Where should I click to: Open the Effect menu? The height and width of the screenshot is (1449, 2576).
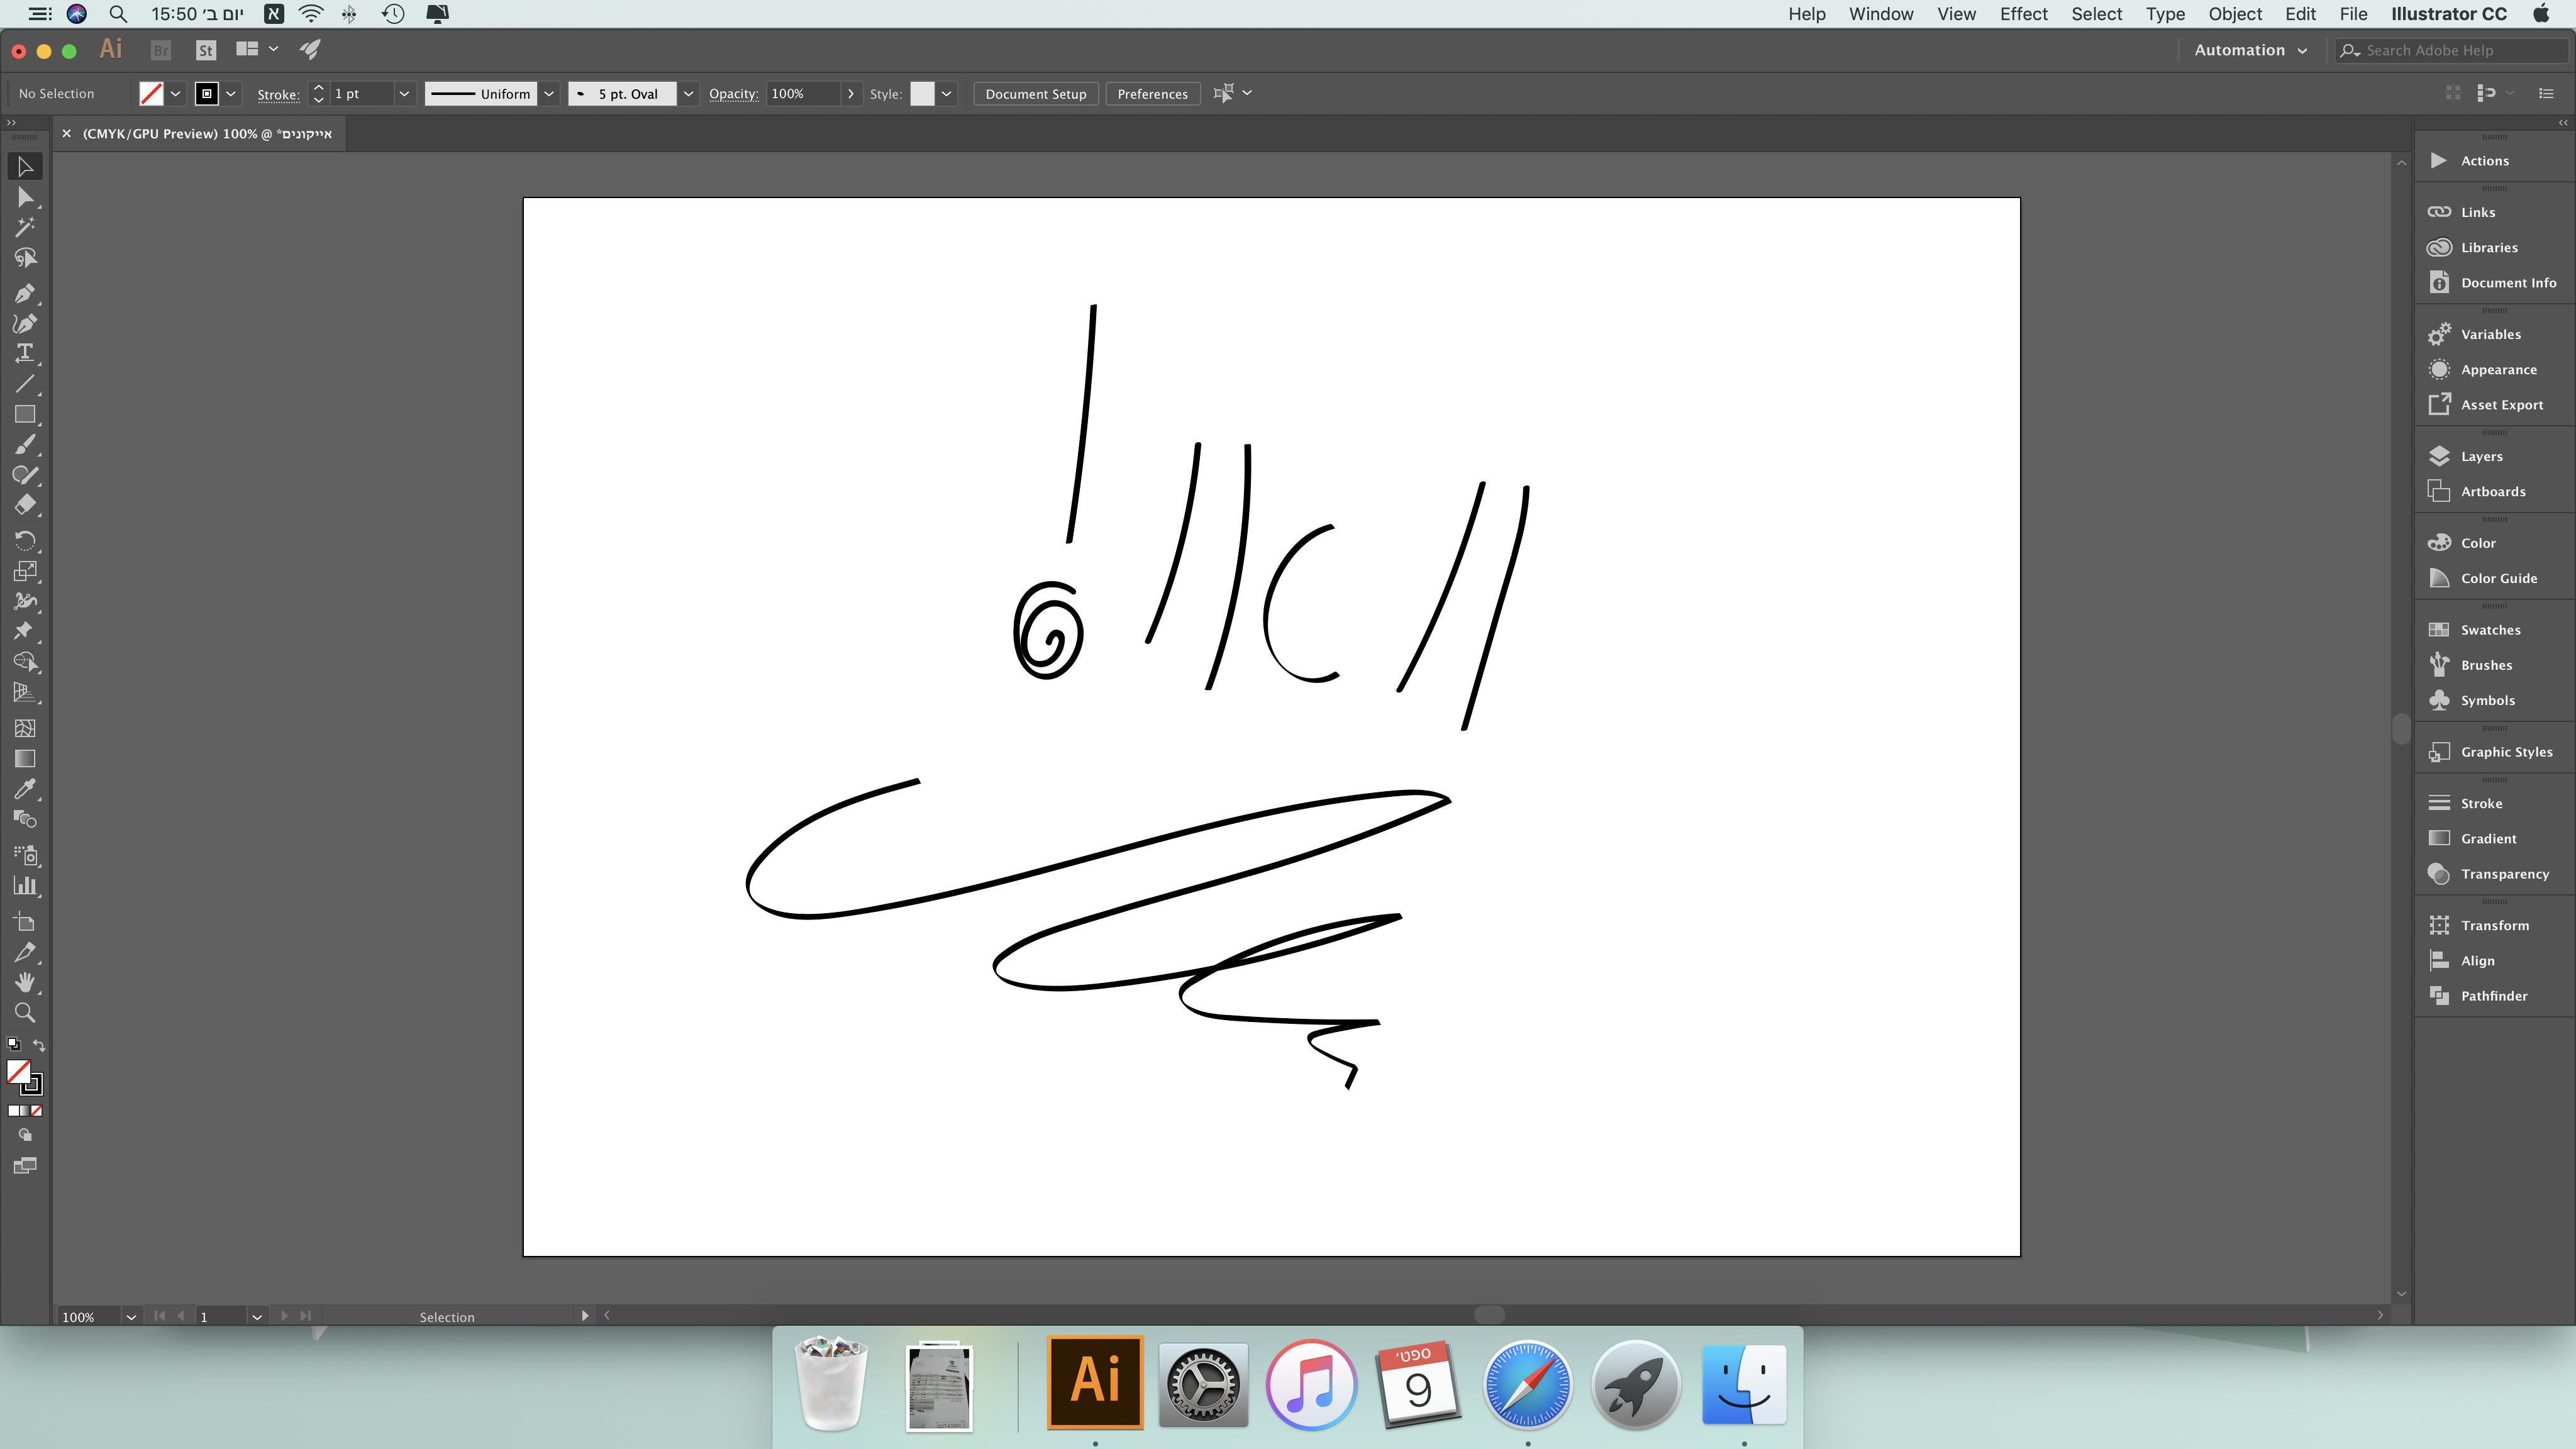(2023, 14)
